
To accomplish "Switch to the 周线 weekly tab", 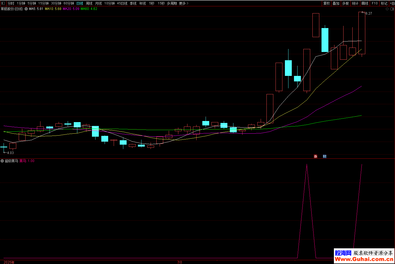I will [x=89, y=3].
